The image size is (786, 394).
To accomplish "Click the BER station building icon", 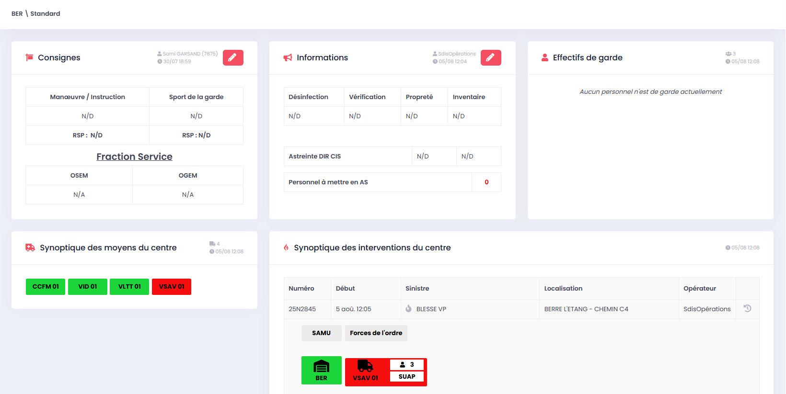I will click(322, 367).
